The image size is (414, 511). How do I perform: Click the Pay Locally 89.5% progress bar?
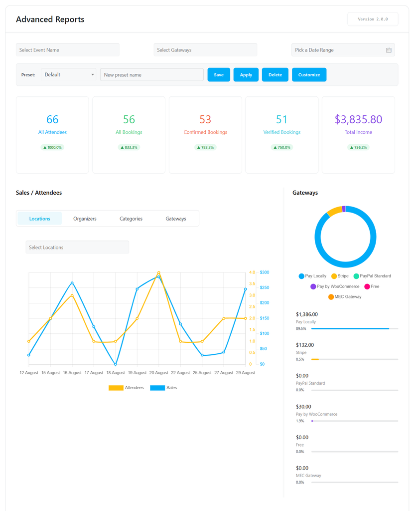355,328
